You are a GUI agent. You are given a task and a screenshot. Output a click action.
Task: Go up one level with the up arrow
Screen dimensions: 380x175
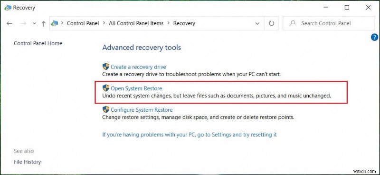coord(44,24)
